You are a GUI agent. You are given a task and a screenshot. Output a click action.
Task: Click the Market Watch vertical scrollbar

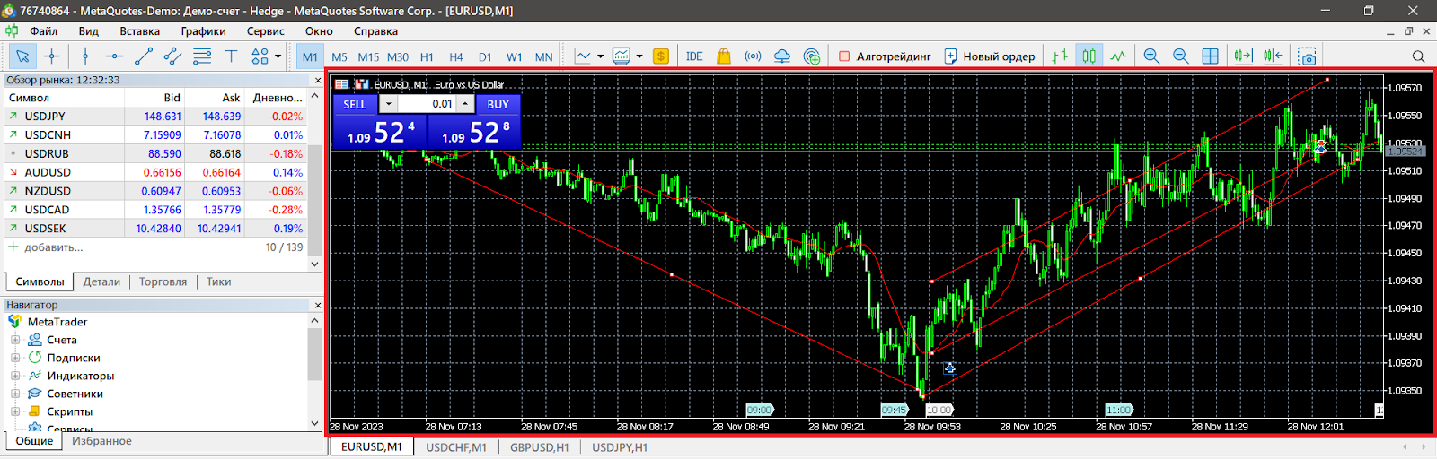click(314, 179)
